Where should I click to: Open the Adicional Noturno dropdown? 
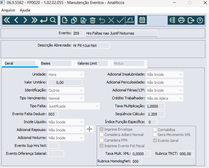click(66, 138)
